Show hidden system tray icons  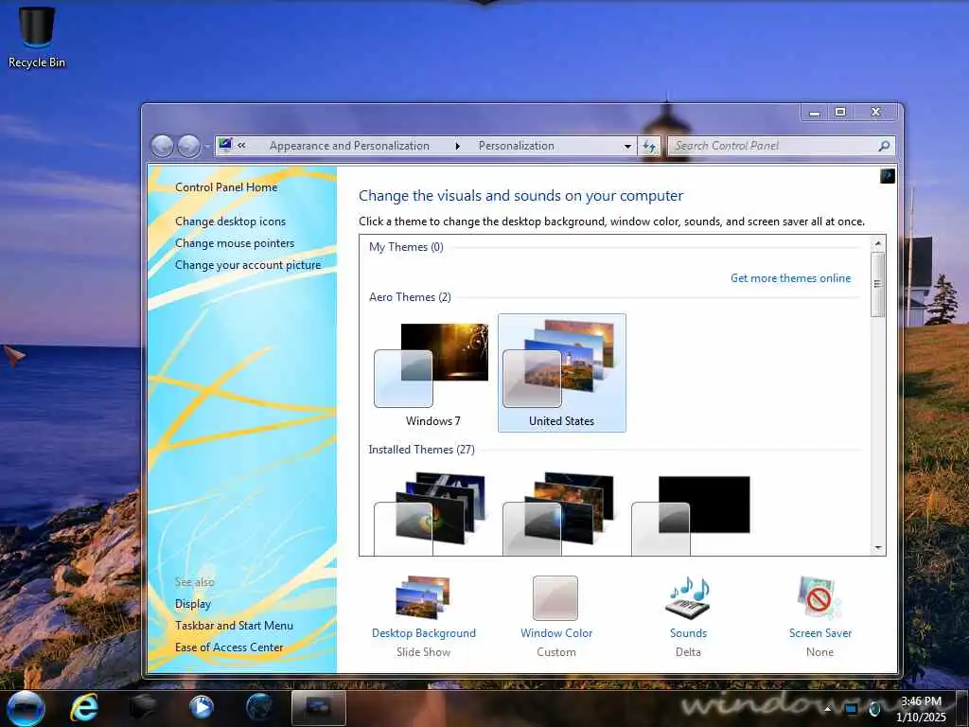pos(827,709)
